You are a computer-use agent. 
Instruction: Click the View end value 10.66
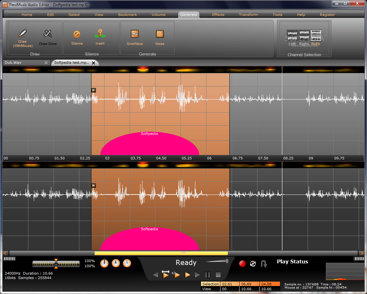(x=249, y=289)
